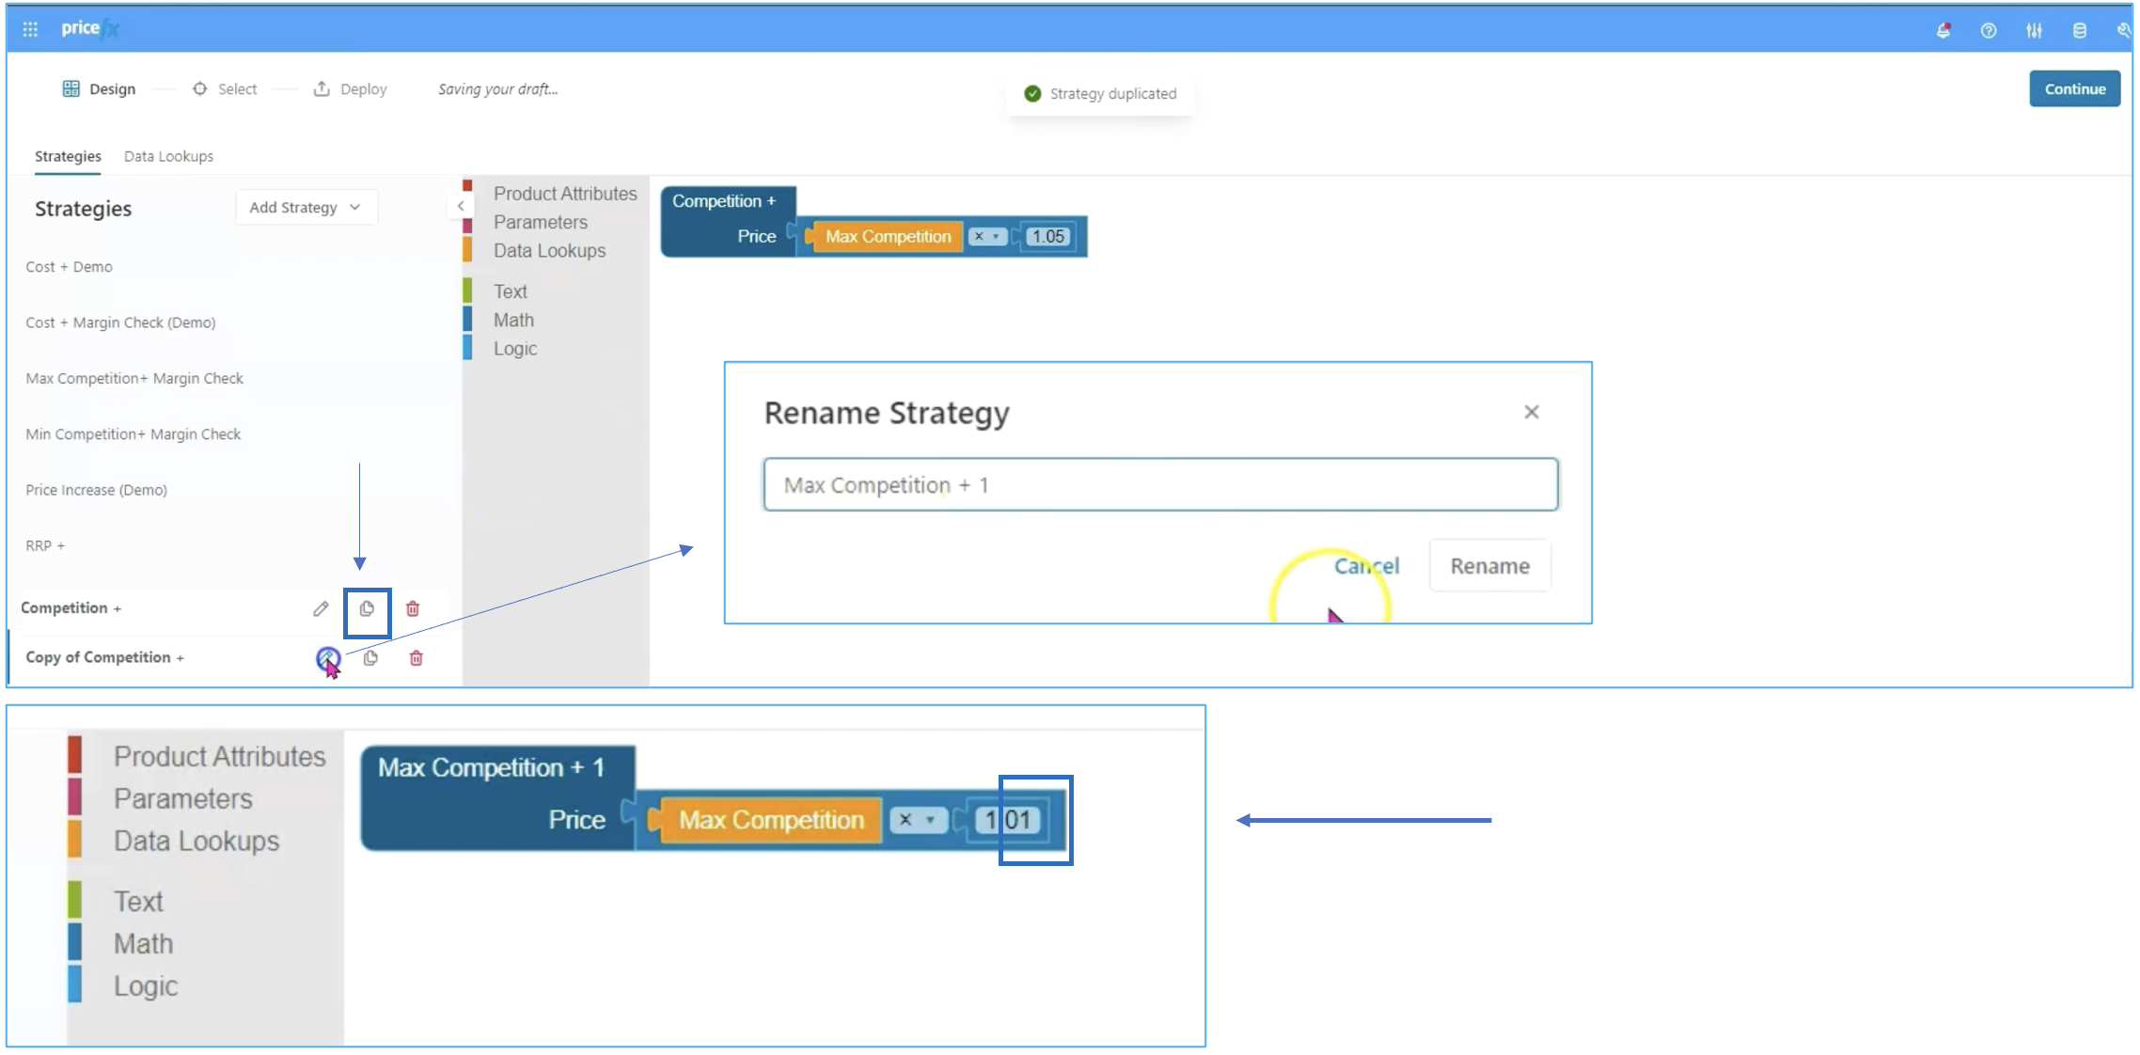Screen dimensions: 2140x1055
Task: Collapse the strategies side panel chevron
Action: [460, 206]
